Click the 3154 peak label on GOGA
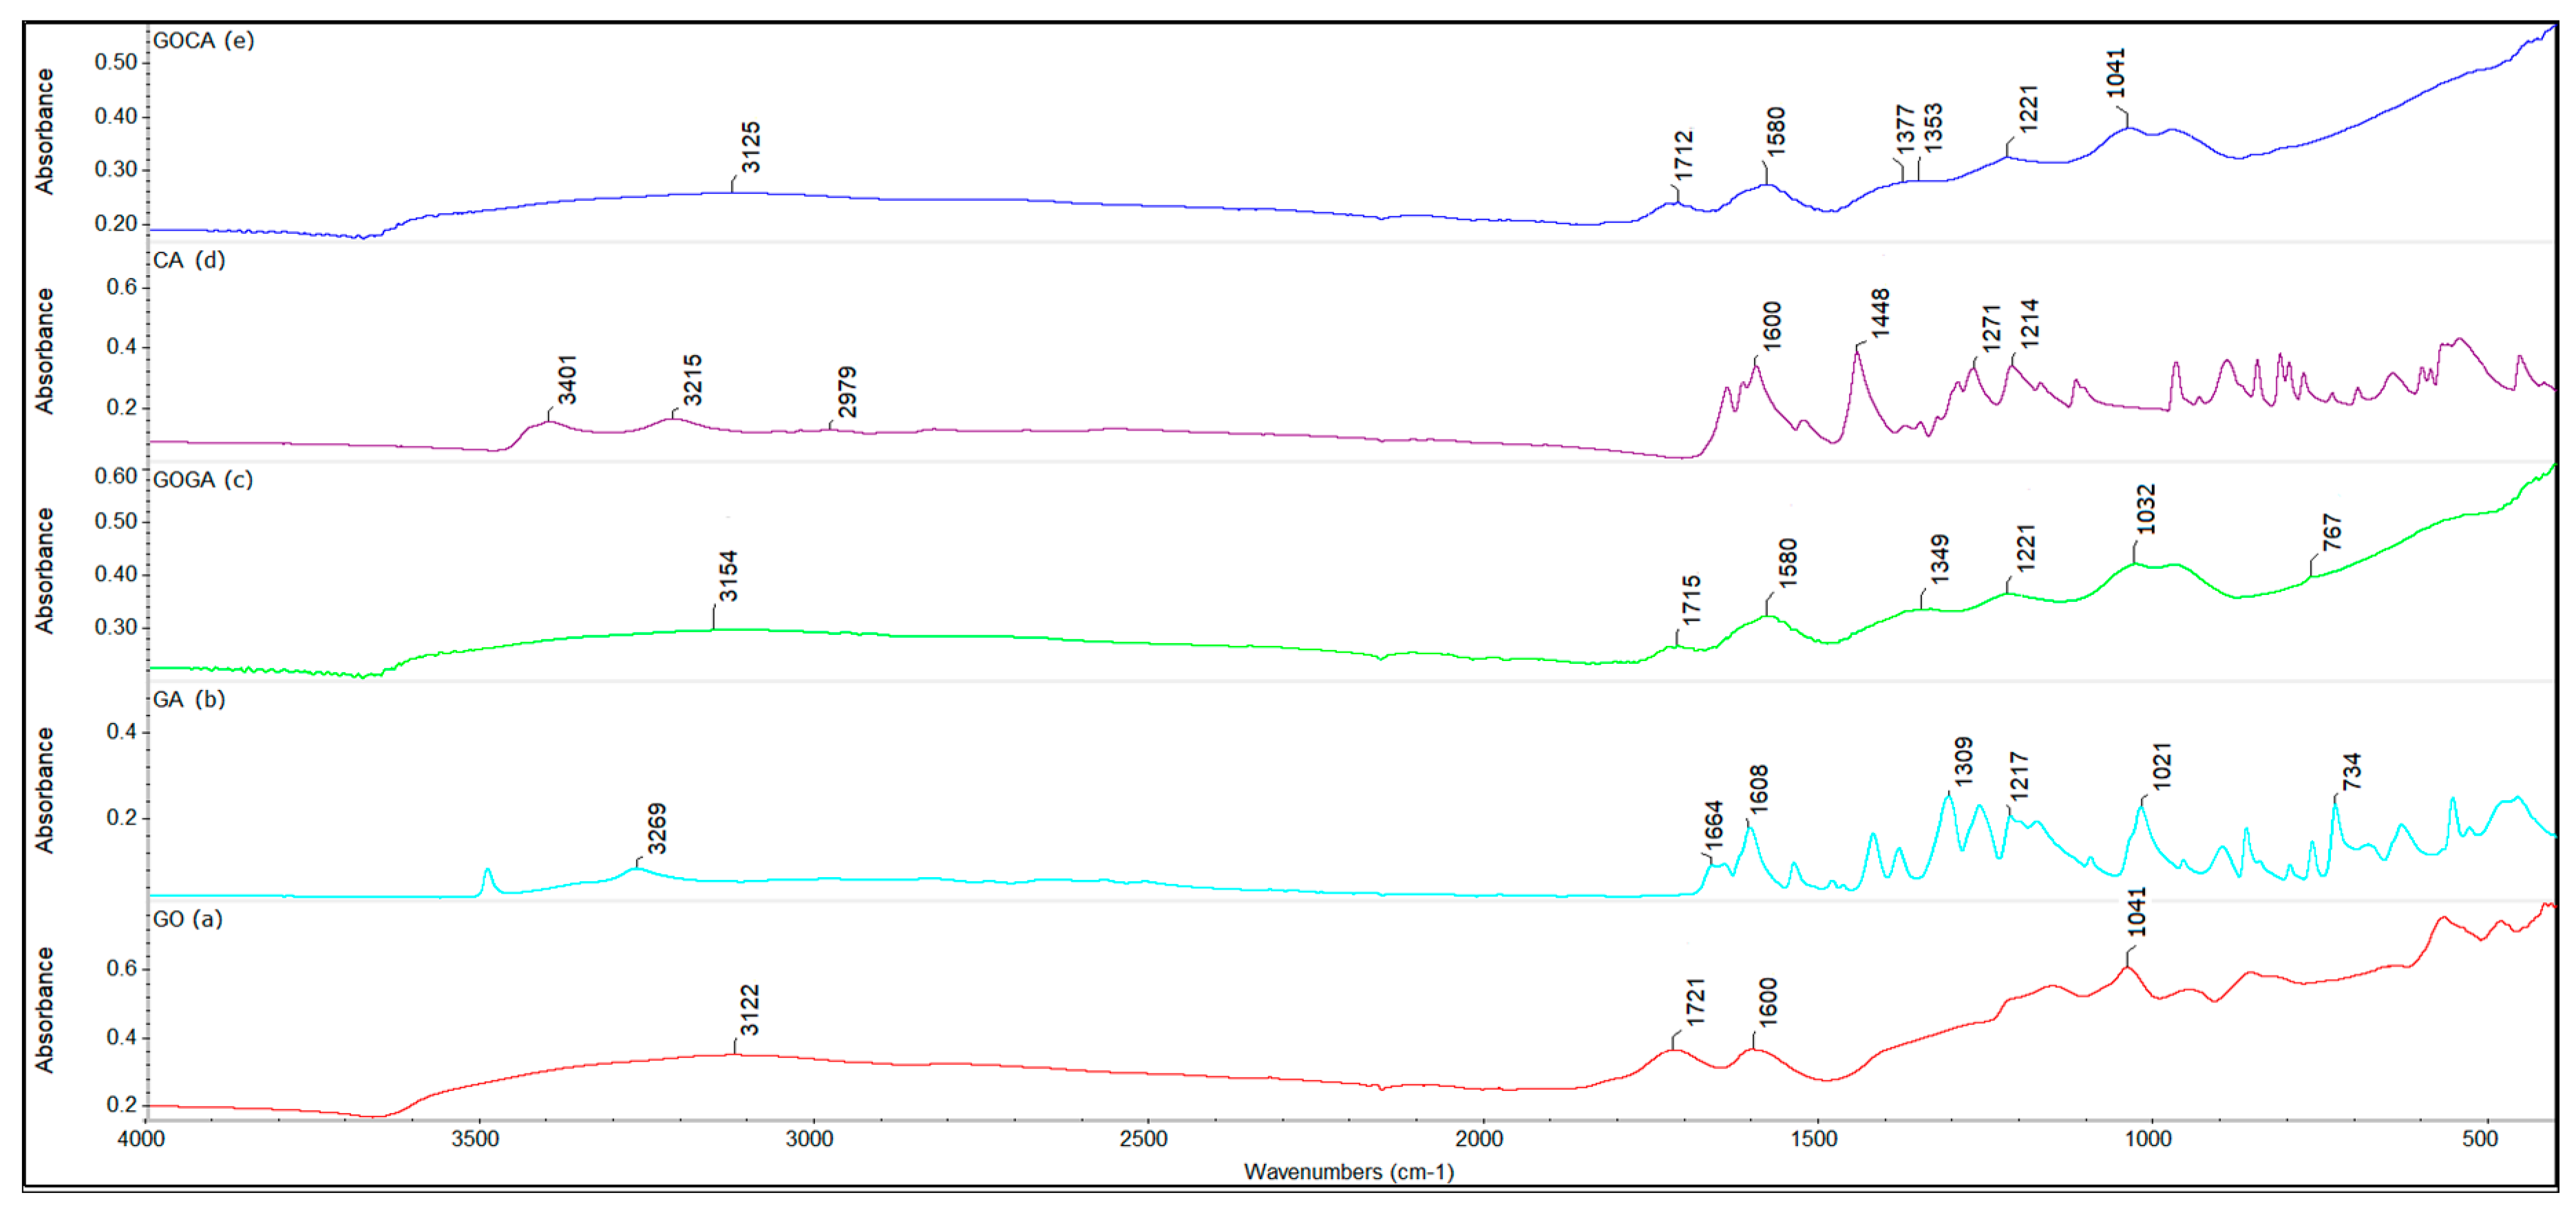The height and width of the screenshot is (1208, 2576). pyautogui.click(x=728, y=576)
